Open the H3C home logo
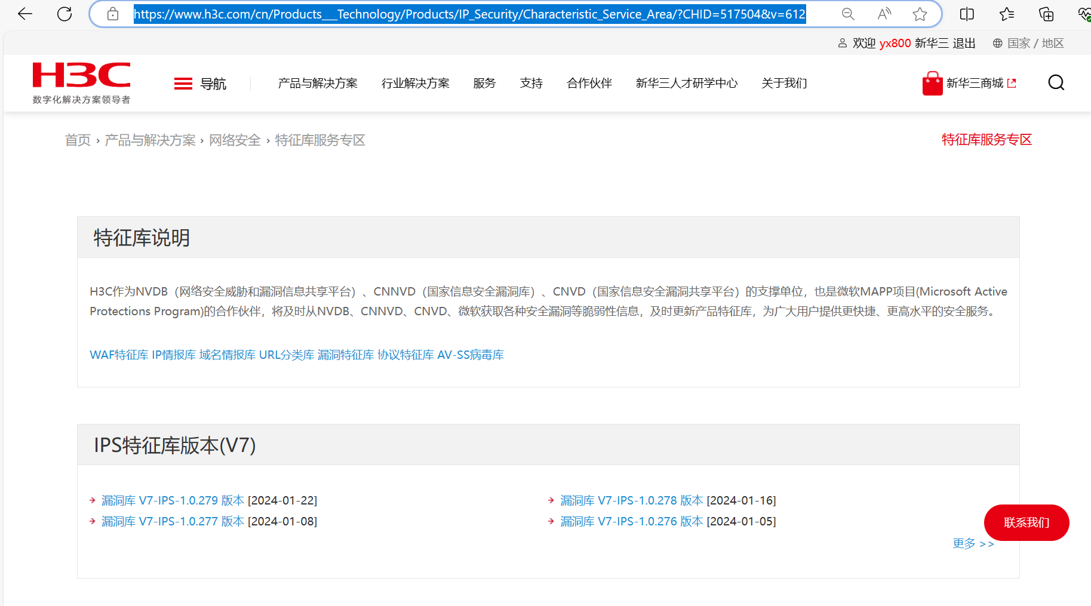1091x606 pixels. pos(81,75)
